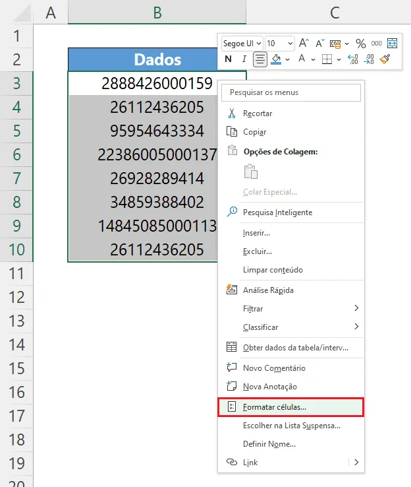Screen dimensions: 411x487
Task: Click the Pesquisa Inteligente magnifier icon
Action: coord(232,212)
